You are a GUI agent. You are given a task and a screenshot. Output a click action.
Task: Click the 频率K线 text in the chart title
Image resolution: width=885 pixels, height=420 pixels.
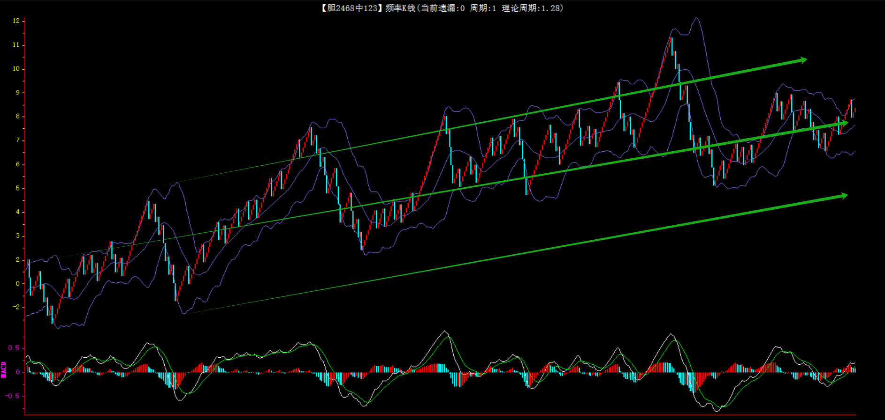point(400,8)
